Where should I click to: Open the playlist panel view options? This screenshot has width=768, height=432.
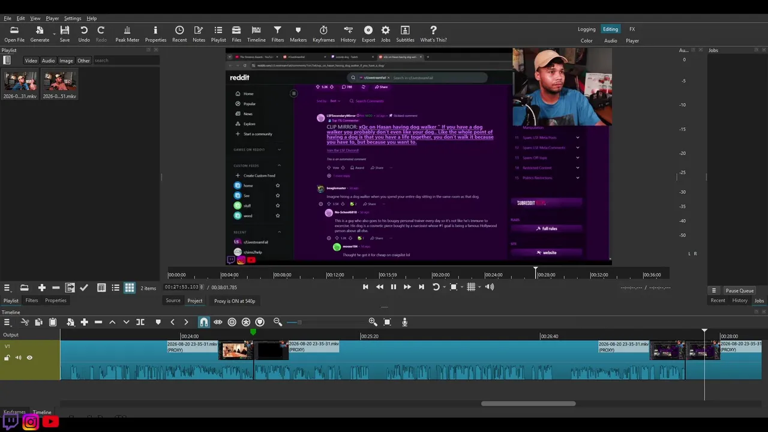(x=7, y=60)
